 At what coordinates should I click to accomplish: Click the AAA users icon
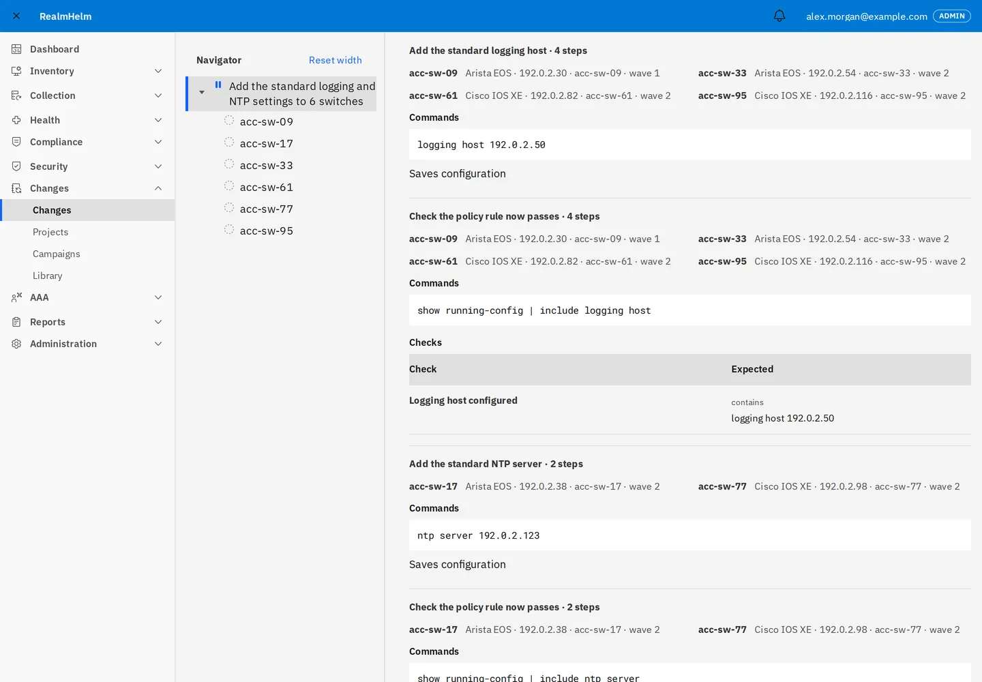tap(16, 297)
